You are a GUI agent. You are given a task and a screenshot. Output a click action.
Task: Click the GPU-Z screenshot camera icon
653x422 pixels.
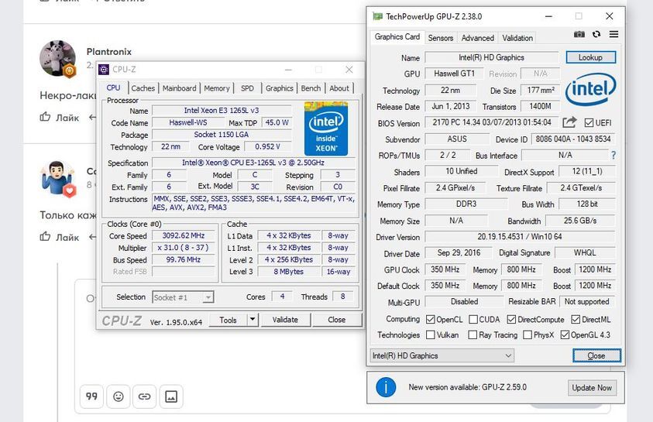point(579,35)
